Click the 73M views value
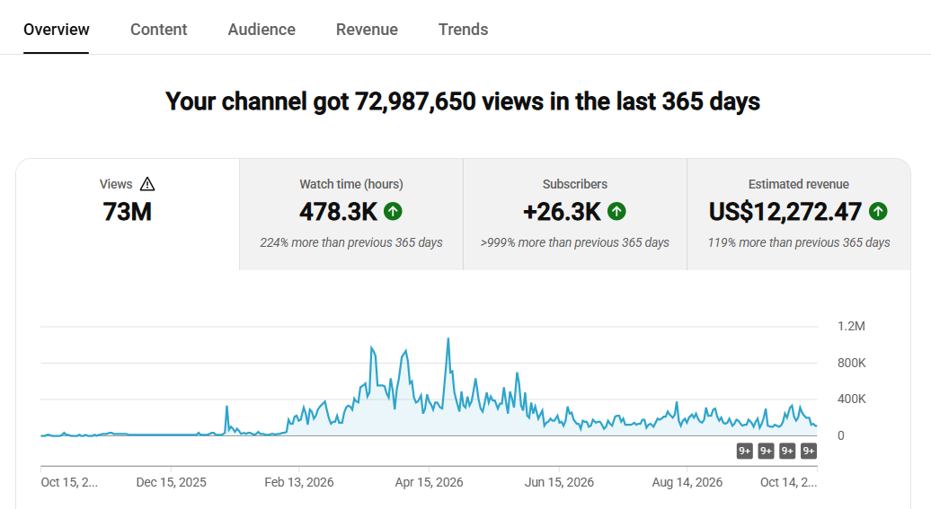Image resolution: width=931 pixels, height=509 pixels. 127,212
